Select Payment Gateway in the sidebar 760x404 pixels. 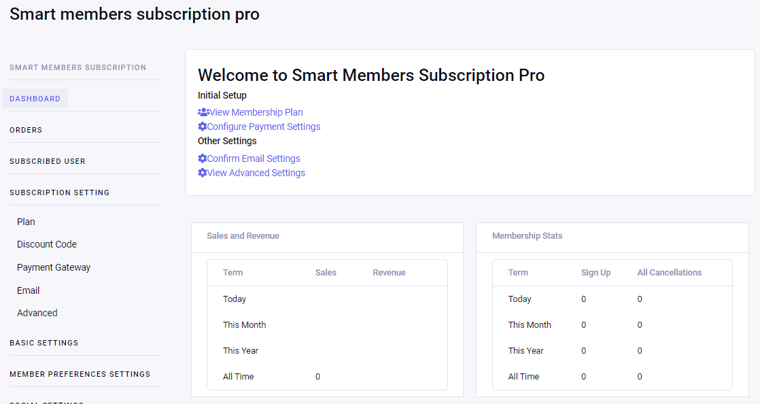(x=54, y=267)
